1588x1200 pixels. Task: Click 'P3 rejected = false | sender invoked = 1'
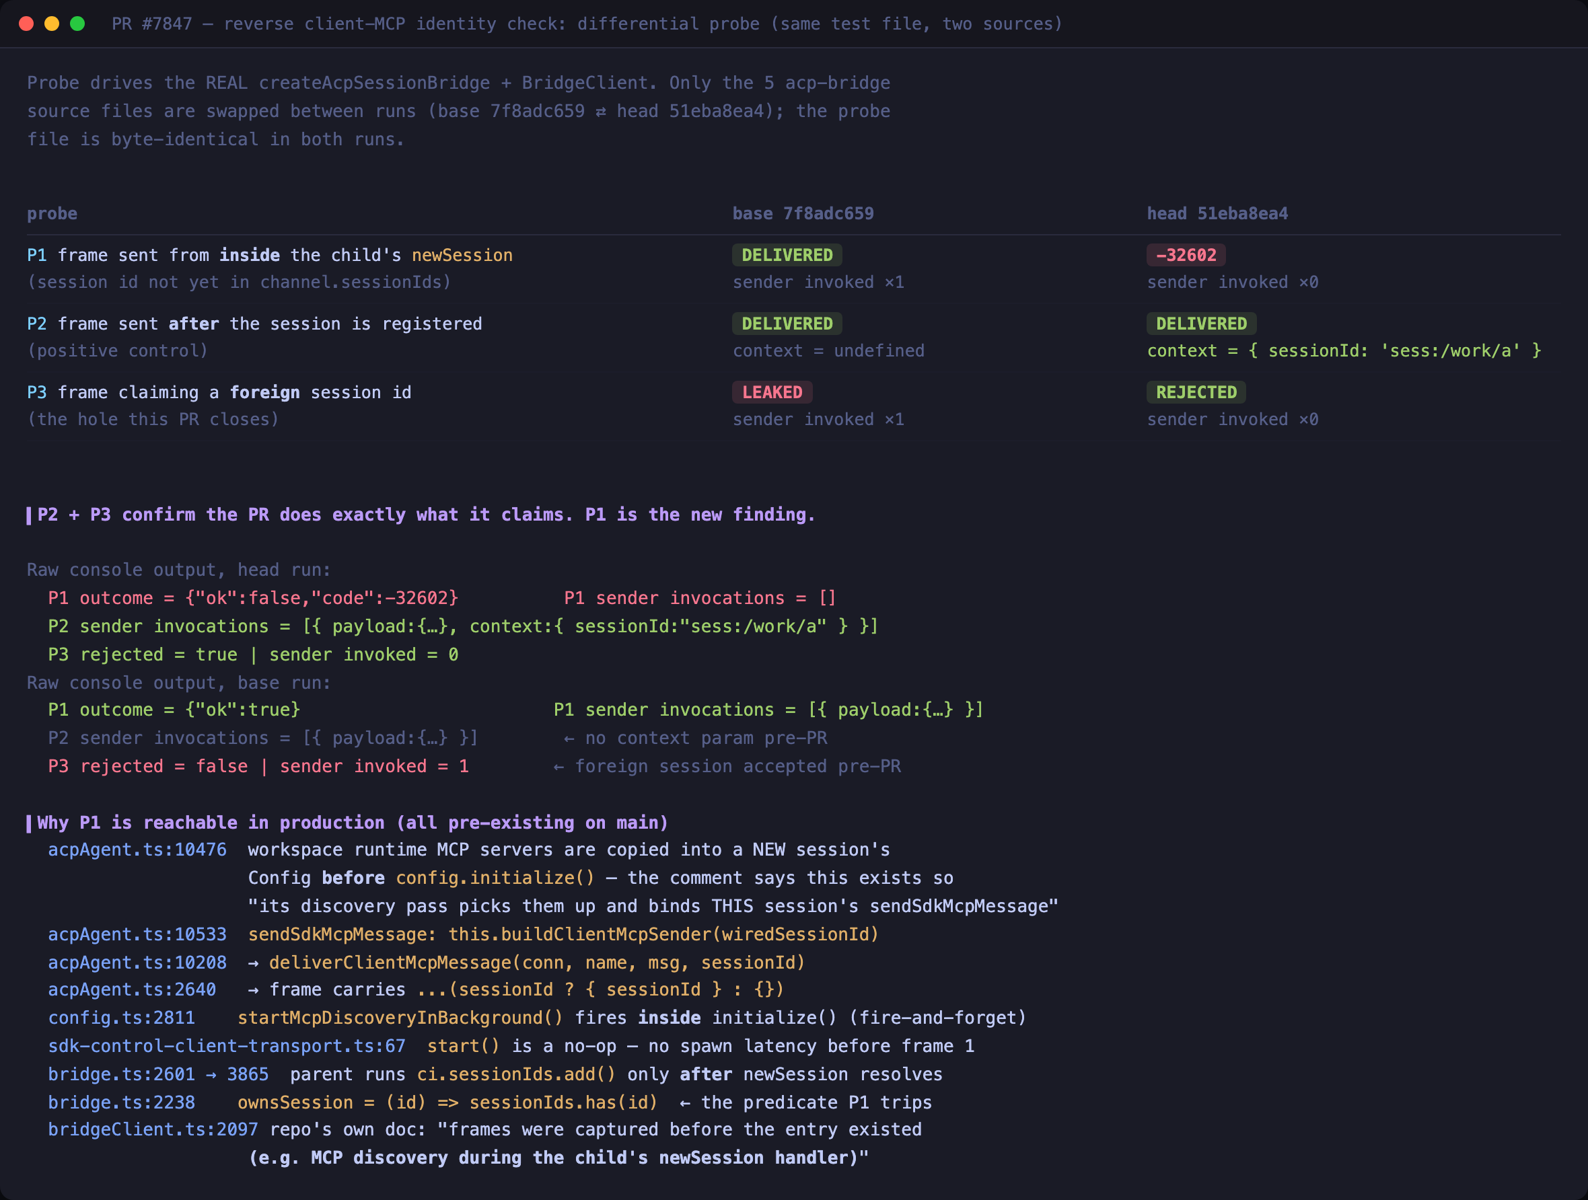[x=258, y=767]
